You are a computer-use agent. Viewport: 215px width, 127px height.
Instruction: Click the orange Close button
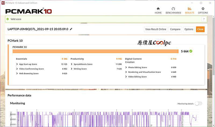coord(200,29)
